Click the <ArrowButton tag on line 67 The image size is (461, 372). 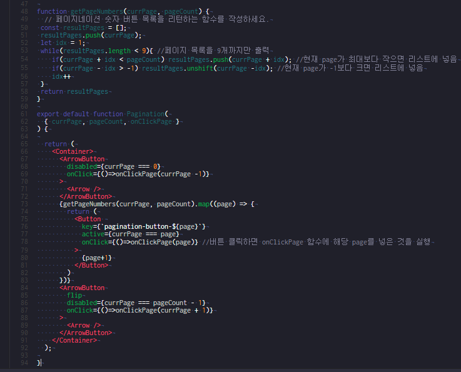(82, 159)
